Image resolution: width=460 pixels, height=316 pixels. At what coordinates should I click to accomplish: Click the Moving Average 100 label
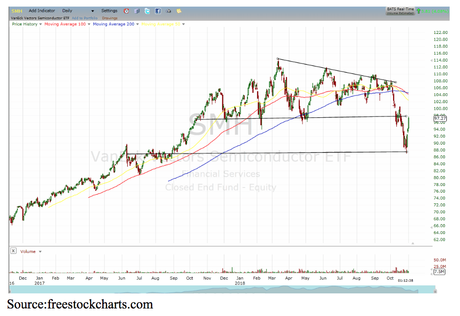[65, 24]
